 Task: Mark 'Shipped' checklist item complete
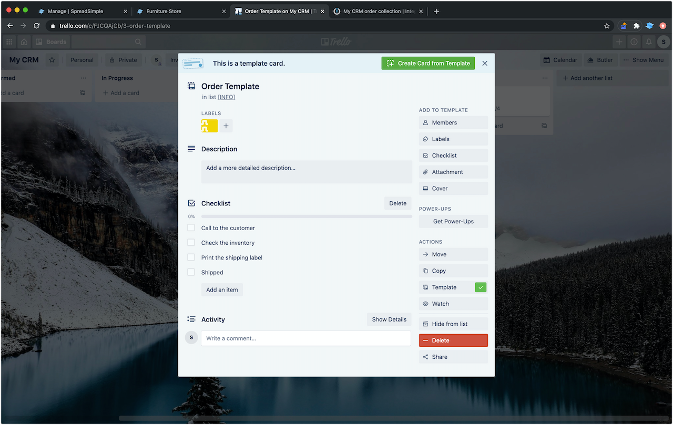pos(192,272)
